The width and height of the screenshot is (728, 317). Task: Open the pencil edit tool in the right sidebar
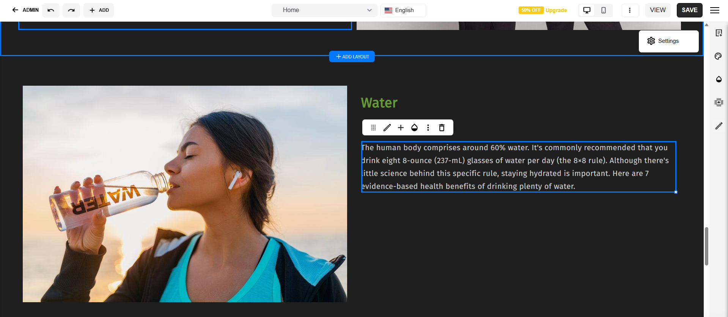pyautogui.click(x=719, y=126)
